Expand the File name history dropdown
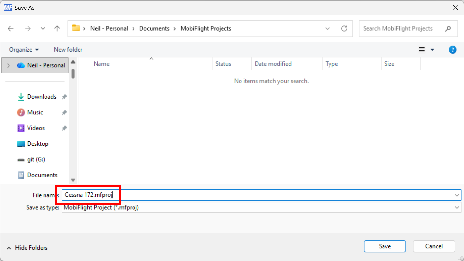This screenshot has height=261, width=464. tap(457, 195)
